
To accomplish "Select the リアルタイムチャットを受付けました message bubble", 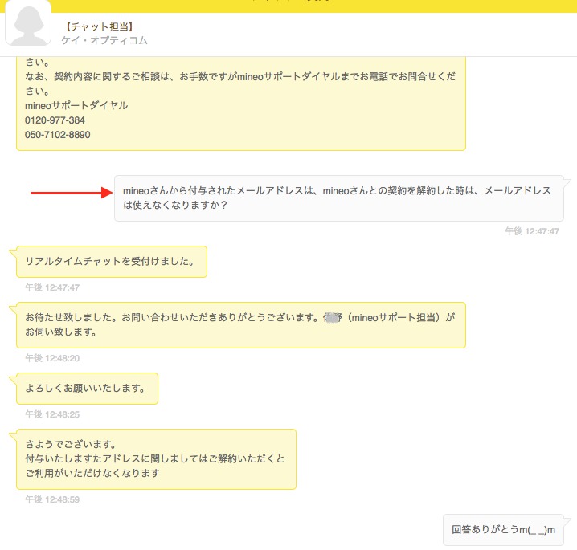I will 111,262.
